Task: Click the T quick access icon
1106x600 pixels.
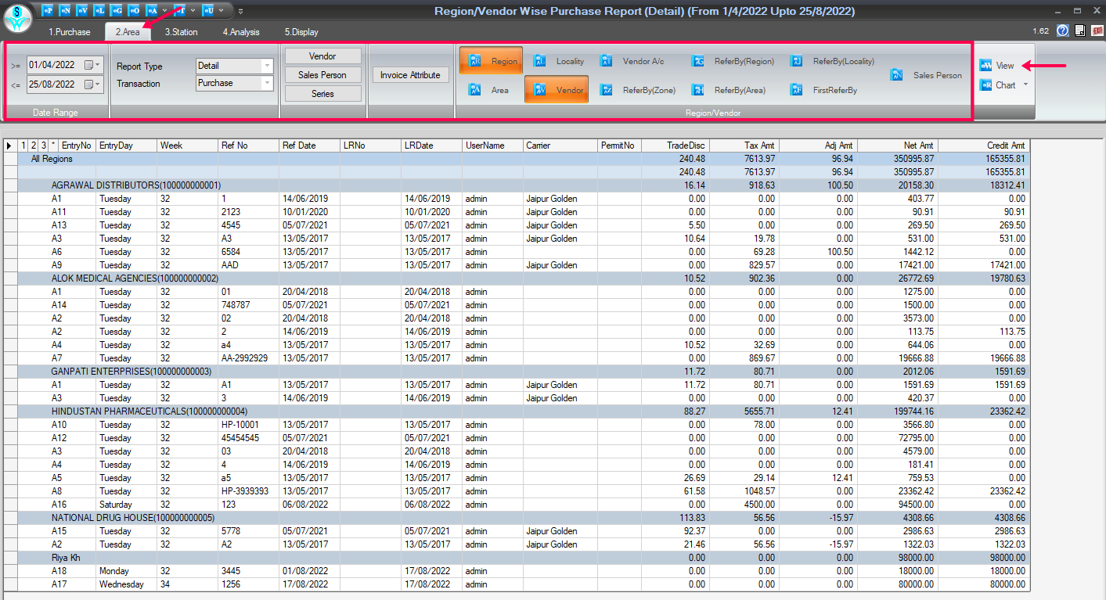Action: pyautogui.click(x=180, y=11)
